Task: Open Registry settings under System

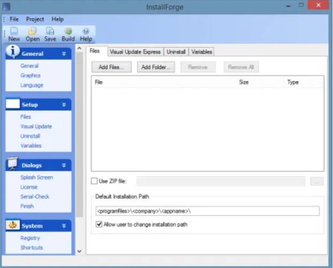Action: (x=30, y=238)
